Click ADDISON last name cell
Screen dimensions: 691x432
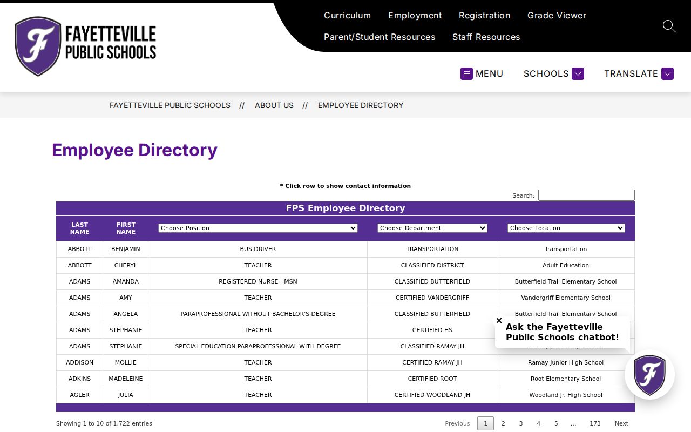[x=80, y=362]
